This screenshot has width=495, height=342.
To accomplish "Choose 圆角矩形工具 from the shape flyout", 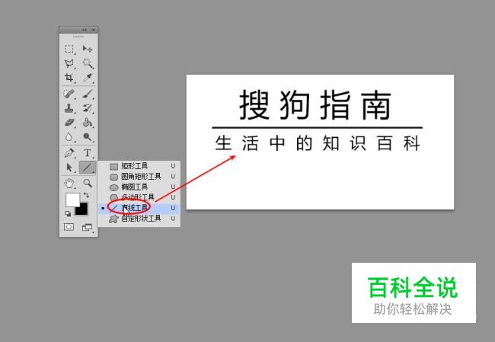I will [139, 176].
